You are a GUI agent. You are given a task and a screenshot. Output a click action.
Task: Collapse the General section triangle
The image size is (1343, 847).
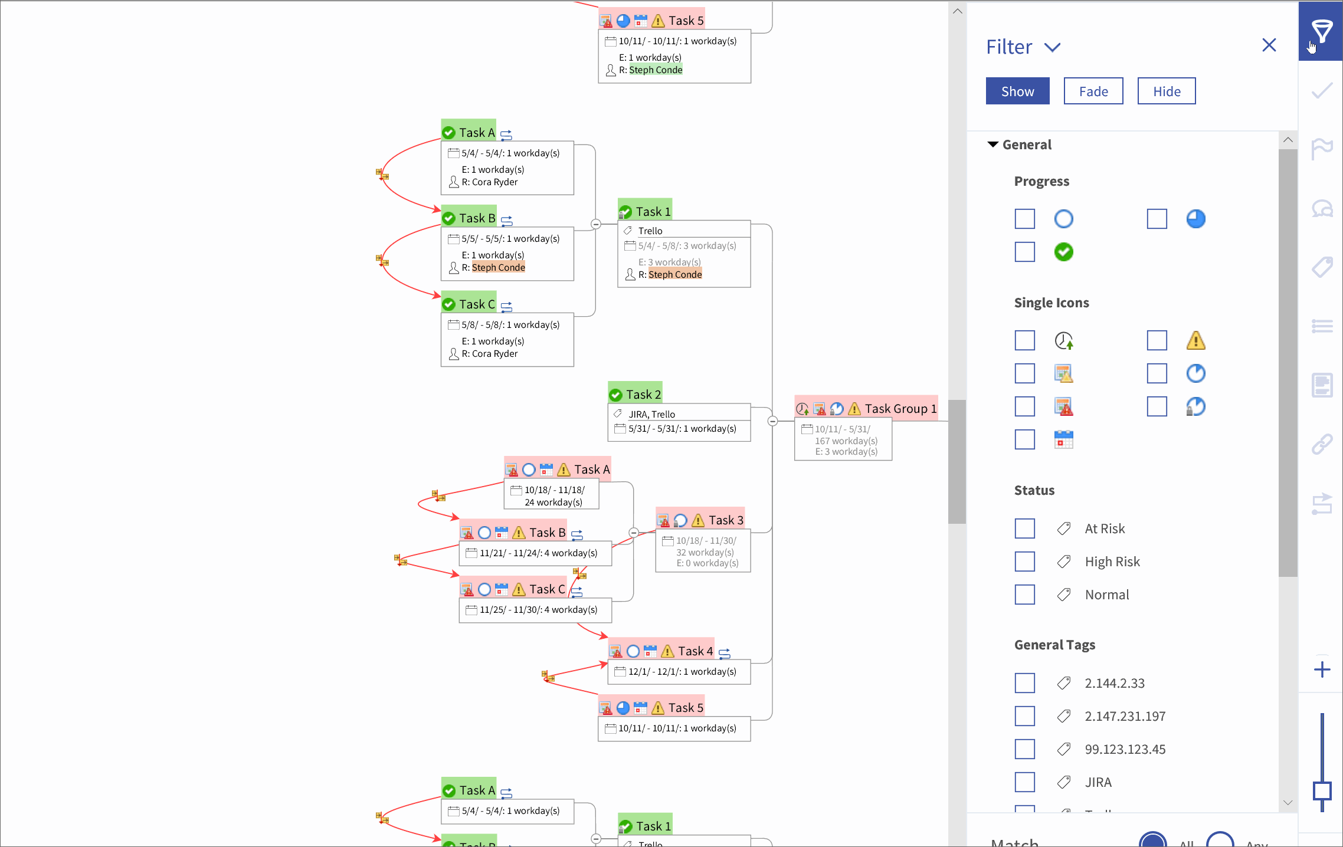(993, 145)
